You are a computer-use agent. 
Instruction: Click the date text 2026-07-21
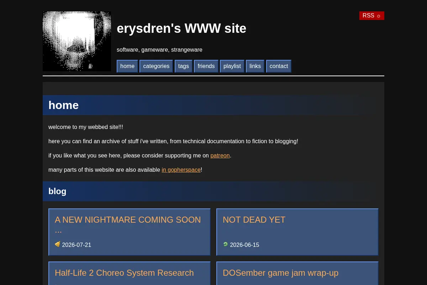click(x=77, y=245)
